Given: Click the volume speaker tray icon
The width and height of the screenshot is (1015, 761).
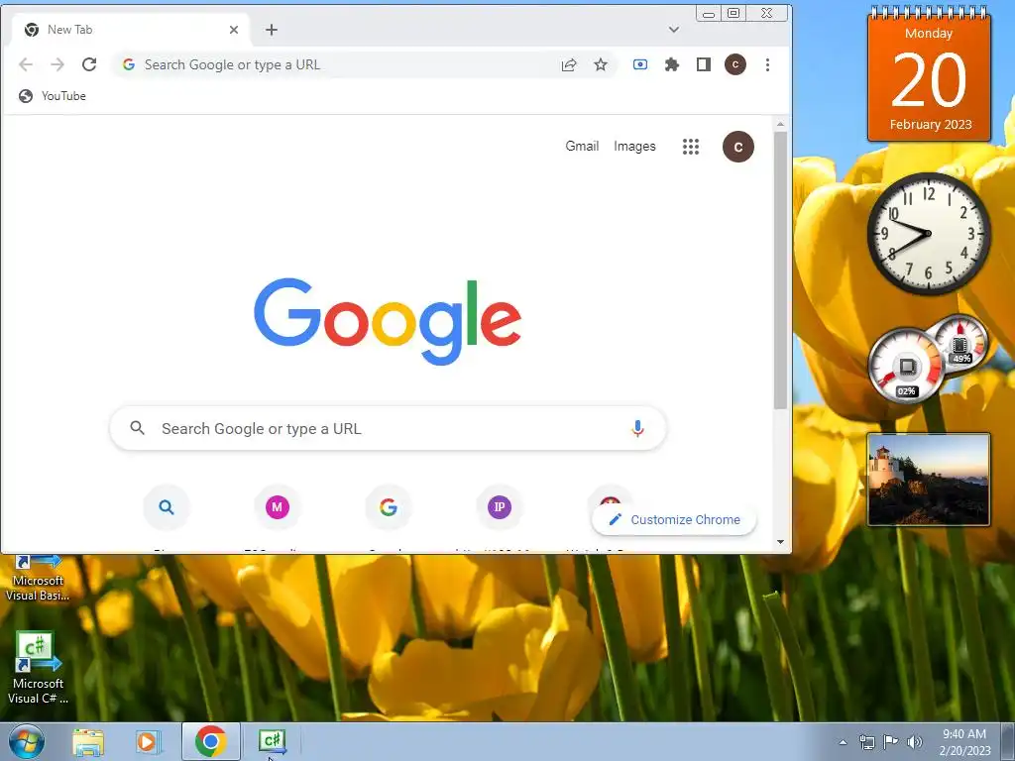Looking at the screenshot, I should [915, 742].
